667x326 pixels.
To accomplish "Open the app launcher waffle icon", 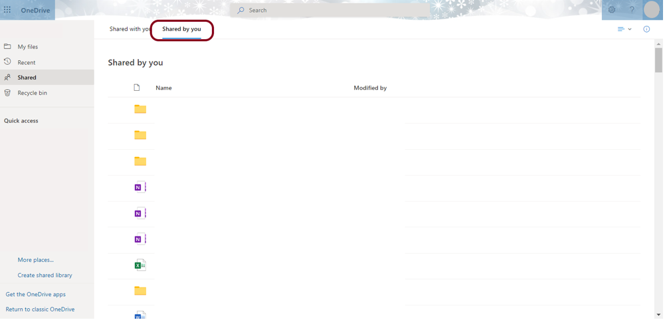I will (x=7, y=10).
